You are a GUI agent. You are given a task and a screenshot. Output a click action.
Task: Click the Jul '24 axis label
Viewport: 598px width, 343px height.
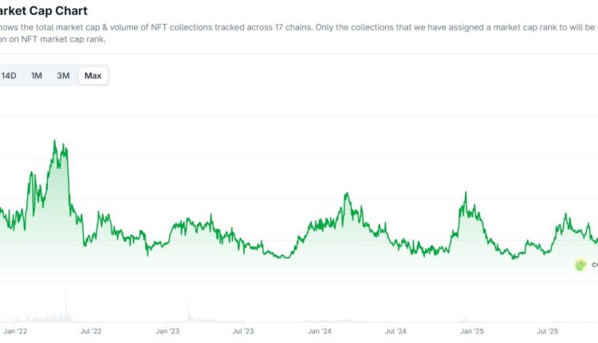click(395, 330)
